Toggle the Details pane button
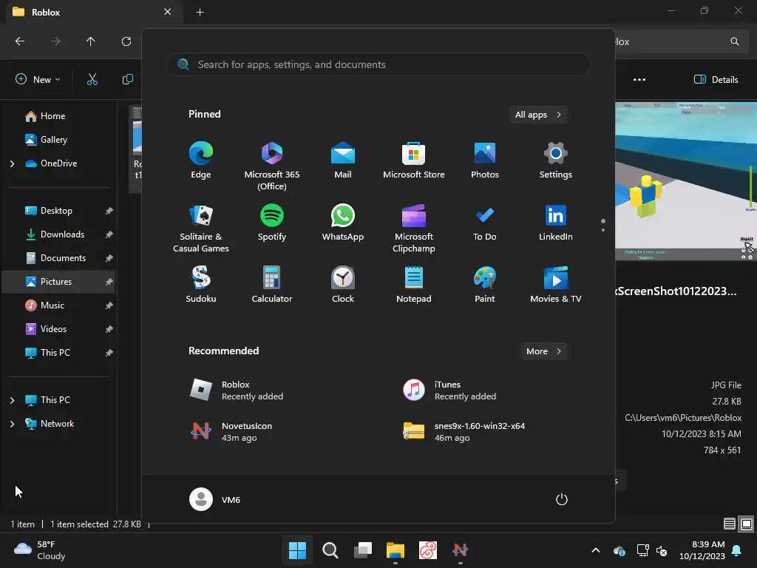This screenshot has width=757, height=568. pyautogui.click(x=716, y=80)
